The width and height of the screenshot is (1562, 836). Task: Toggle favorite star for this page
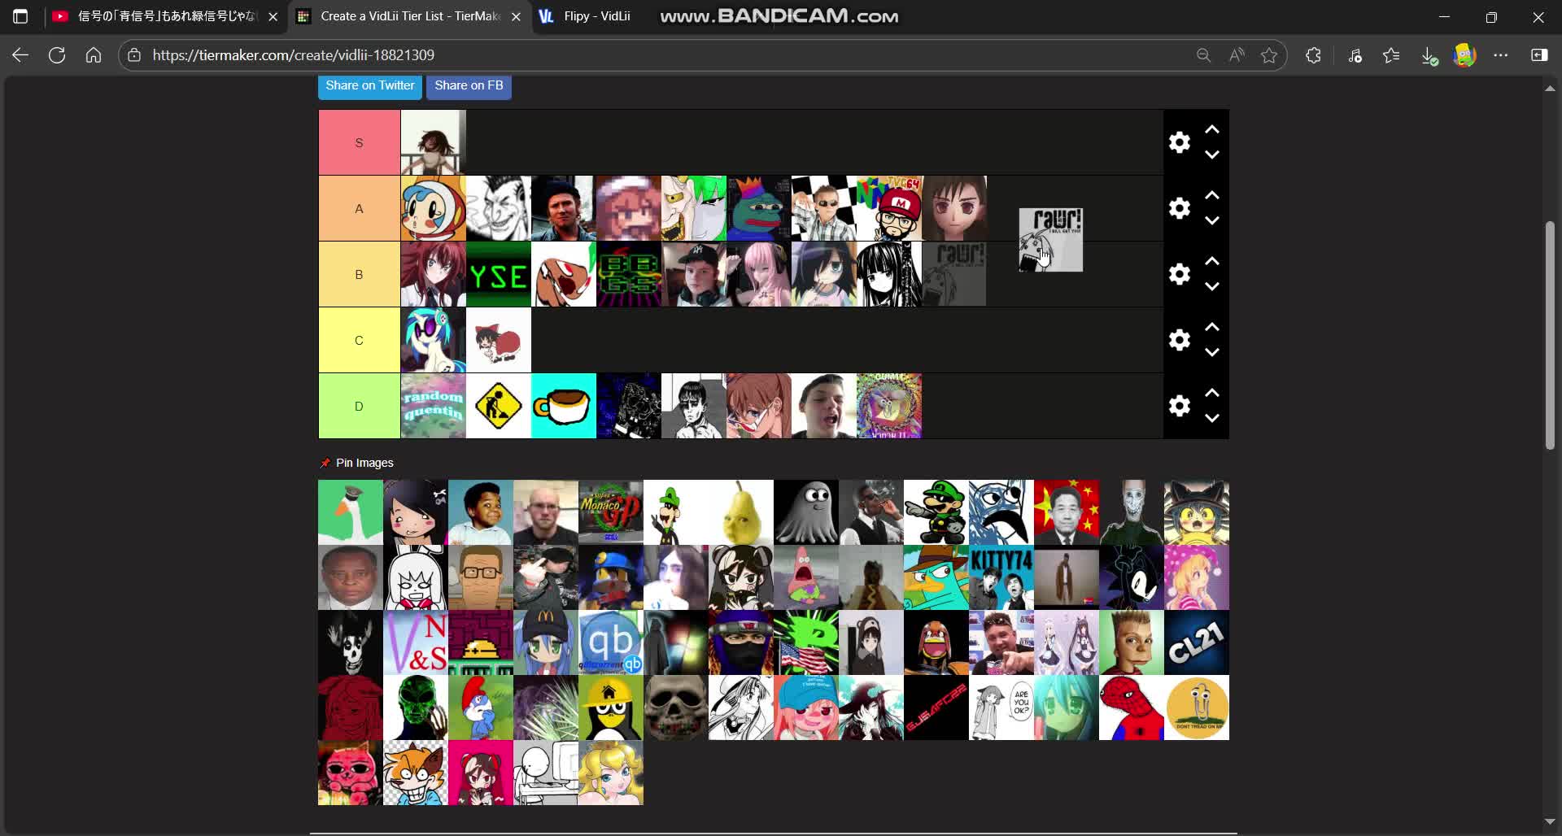[x=1269, y=54]
